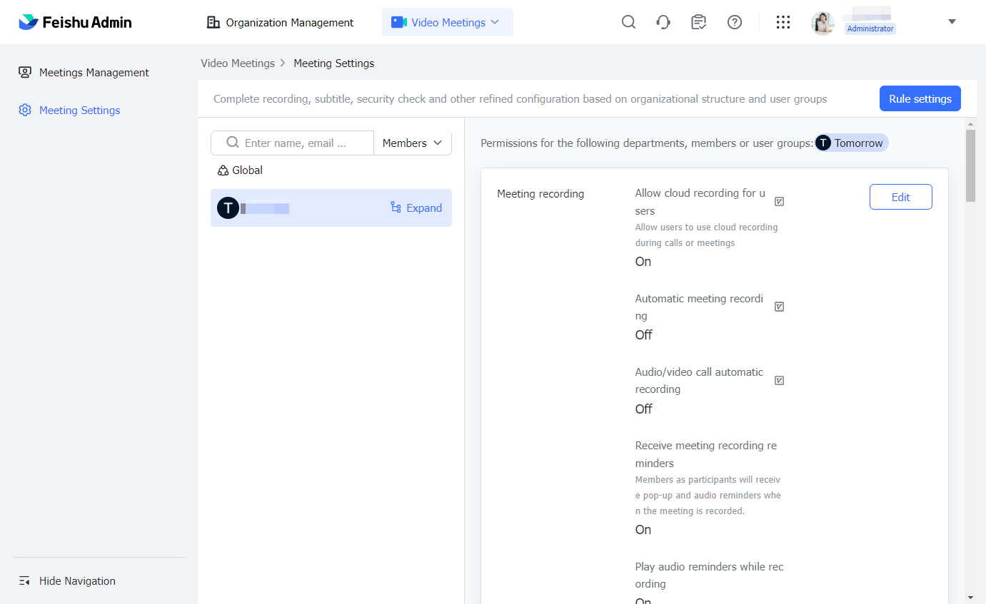Click the T avatar in member list
Screen dimensions: 986x604
click(x=228, y=208)
